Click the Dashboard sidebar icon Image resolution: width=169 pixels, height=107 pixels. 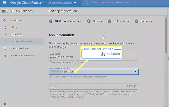(x=5, y=20)
